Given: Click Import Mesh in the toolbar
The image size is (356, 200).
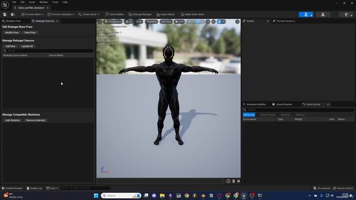Looking at the screenshot, I should 165,14.
